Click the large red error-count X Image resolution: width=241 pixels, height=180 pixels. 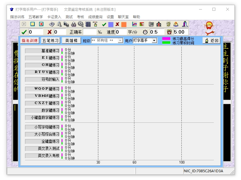click(x=49, y=32)
